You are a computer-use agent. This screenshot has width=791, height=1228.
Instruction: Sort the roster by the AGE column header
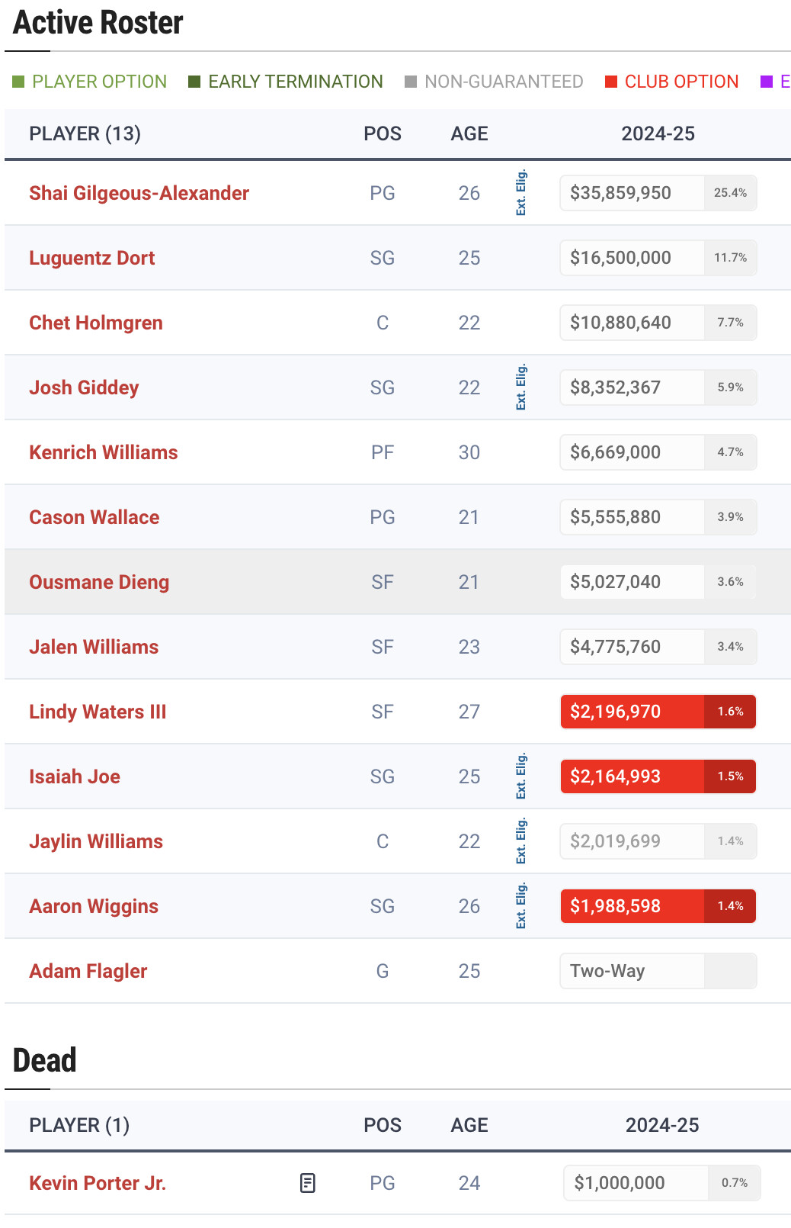pos(469,133)
